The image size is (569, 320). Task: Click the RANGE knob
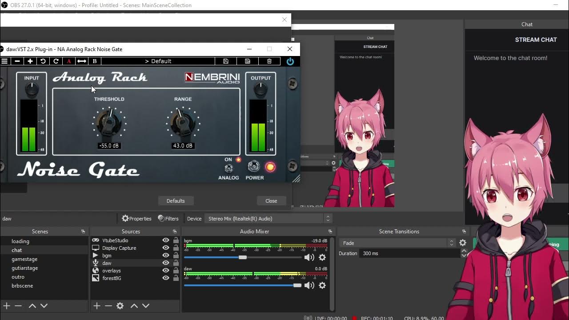(x=183, y=123)
